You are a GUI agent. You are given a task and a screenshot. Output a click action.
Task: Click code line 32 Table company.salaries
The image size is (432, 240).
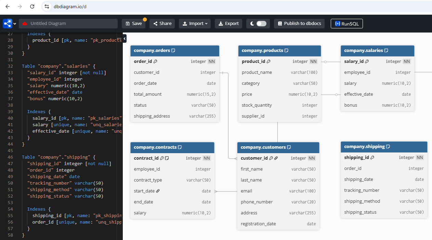pos(58,66)
